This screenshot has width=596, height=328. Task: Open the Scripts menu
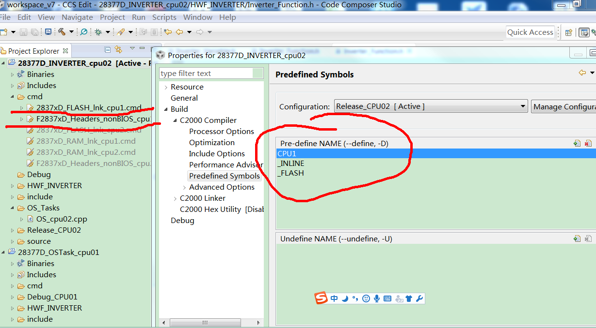(x=164, y=17)
